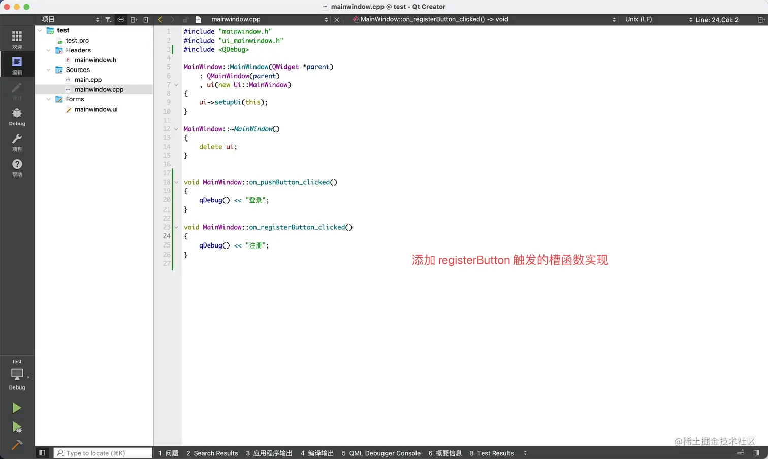Click the Type to locate field
This screenshot has width=768, height=459.
103,453
